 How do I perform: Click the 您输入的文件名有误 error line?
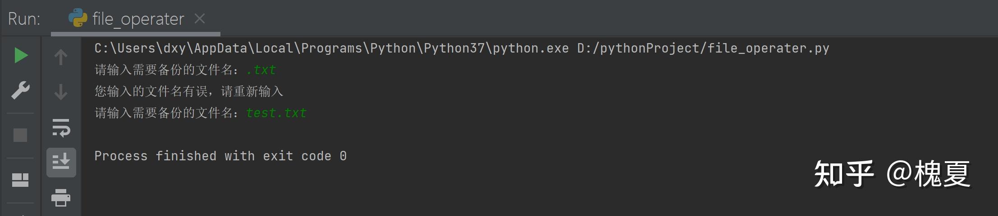point(189,92)
